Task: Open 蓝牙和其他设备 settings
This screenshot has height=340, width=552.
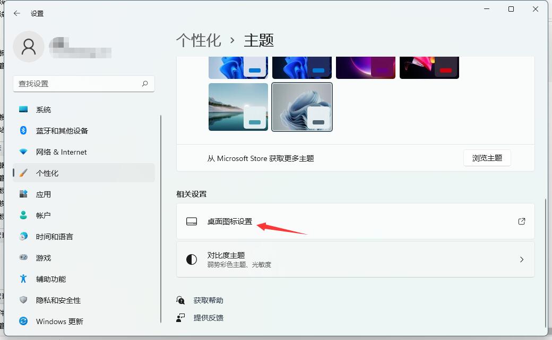Action: [x=84, y=131]
